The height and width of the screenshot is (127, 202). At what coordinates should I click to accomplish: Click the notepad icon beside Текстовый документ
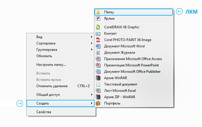coord(98,84)
